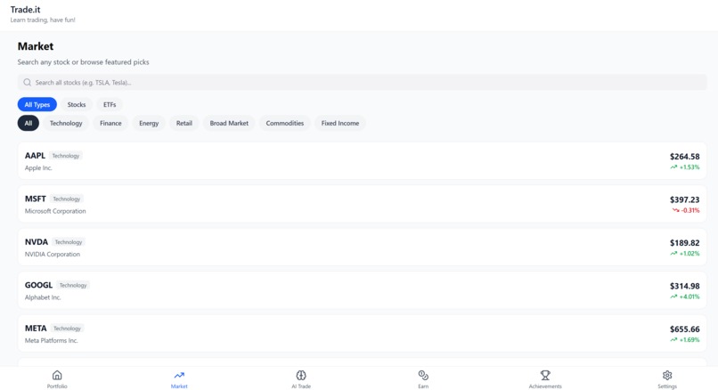Click META's green up-trend arrow icon
This screenshot has height=390, width=718.
pyautogui.click(x=673, y=339)
